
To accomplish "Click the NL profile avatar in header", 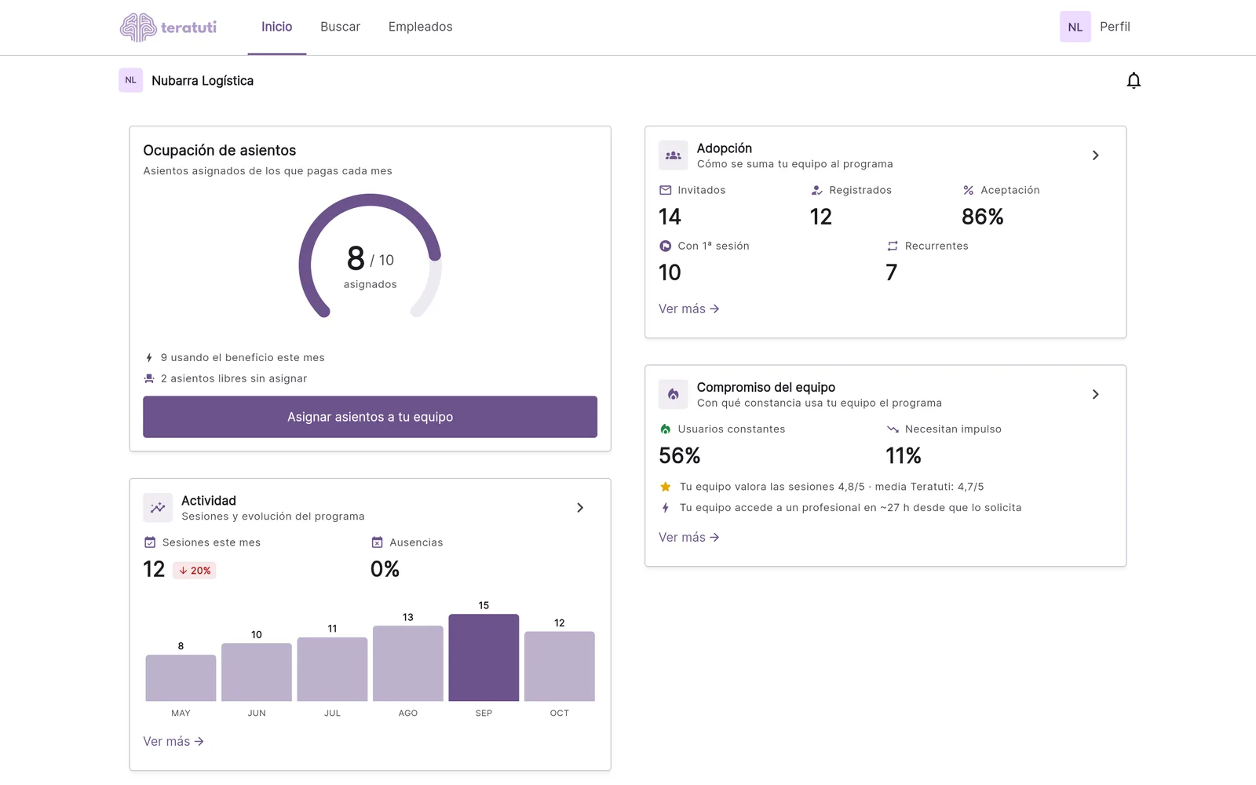I will [x=1075, y=27].
